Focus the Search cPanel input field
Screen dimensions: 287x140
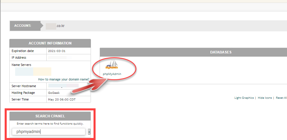[49, 132]
